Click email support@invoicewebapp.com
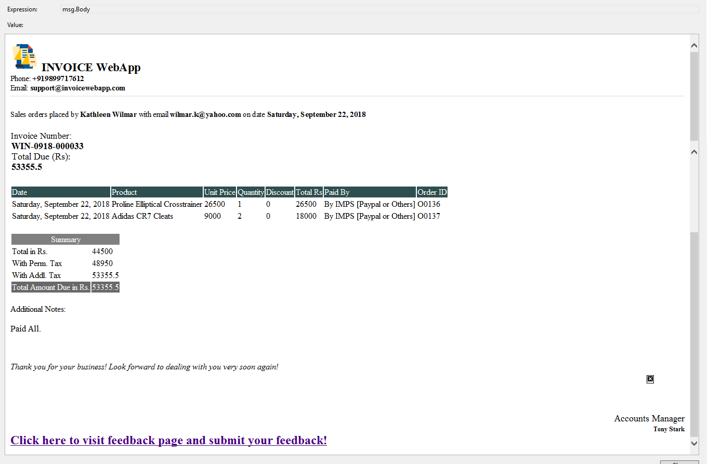The image size is (709, 464). click(x=77, y=88)
